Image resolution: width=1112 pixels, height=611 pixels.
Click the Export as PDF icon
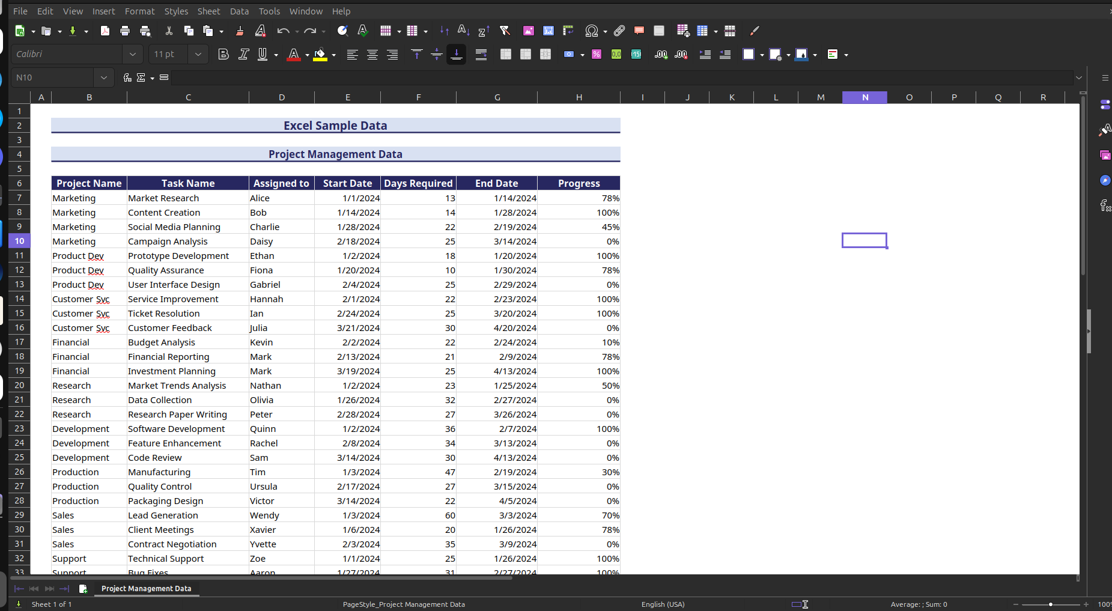click(x=105, y=31)
